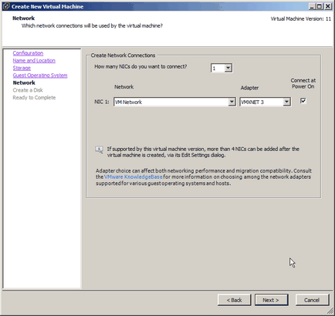Click the window resize grip corner
Viewport: 335px width, 316px height.
[330, 311]
